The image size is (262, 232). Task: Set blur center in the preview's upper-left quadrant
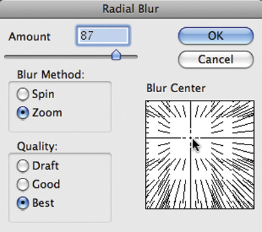[x=168, y=119]
